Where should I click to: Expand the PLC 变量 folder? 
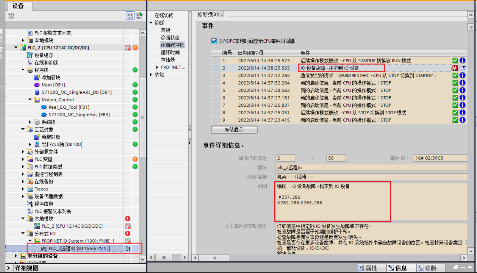coord(23,159)
